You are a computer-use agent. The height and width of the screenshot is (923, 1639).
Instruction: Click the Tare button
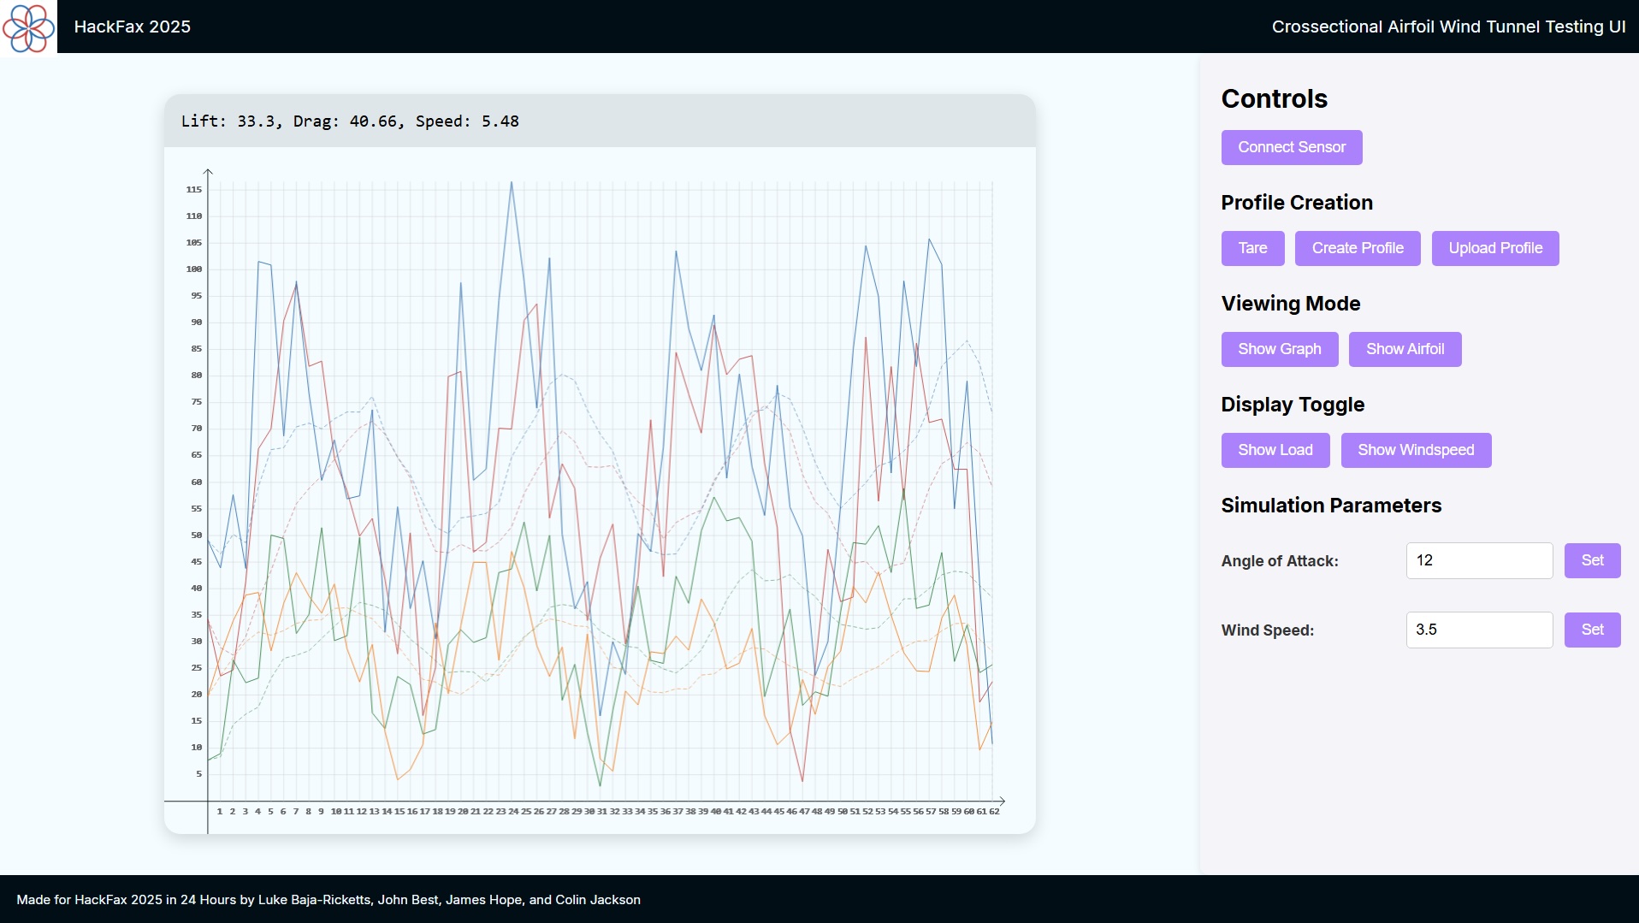(1252, 248)
